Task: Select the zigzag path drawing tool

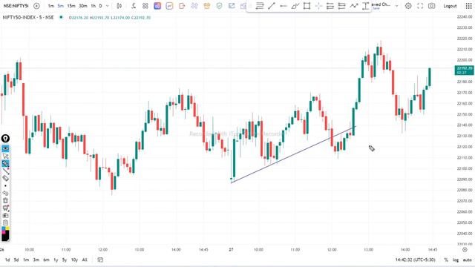Action: pos(354,6)
